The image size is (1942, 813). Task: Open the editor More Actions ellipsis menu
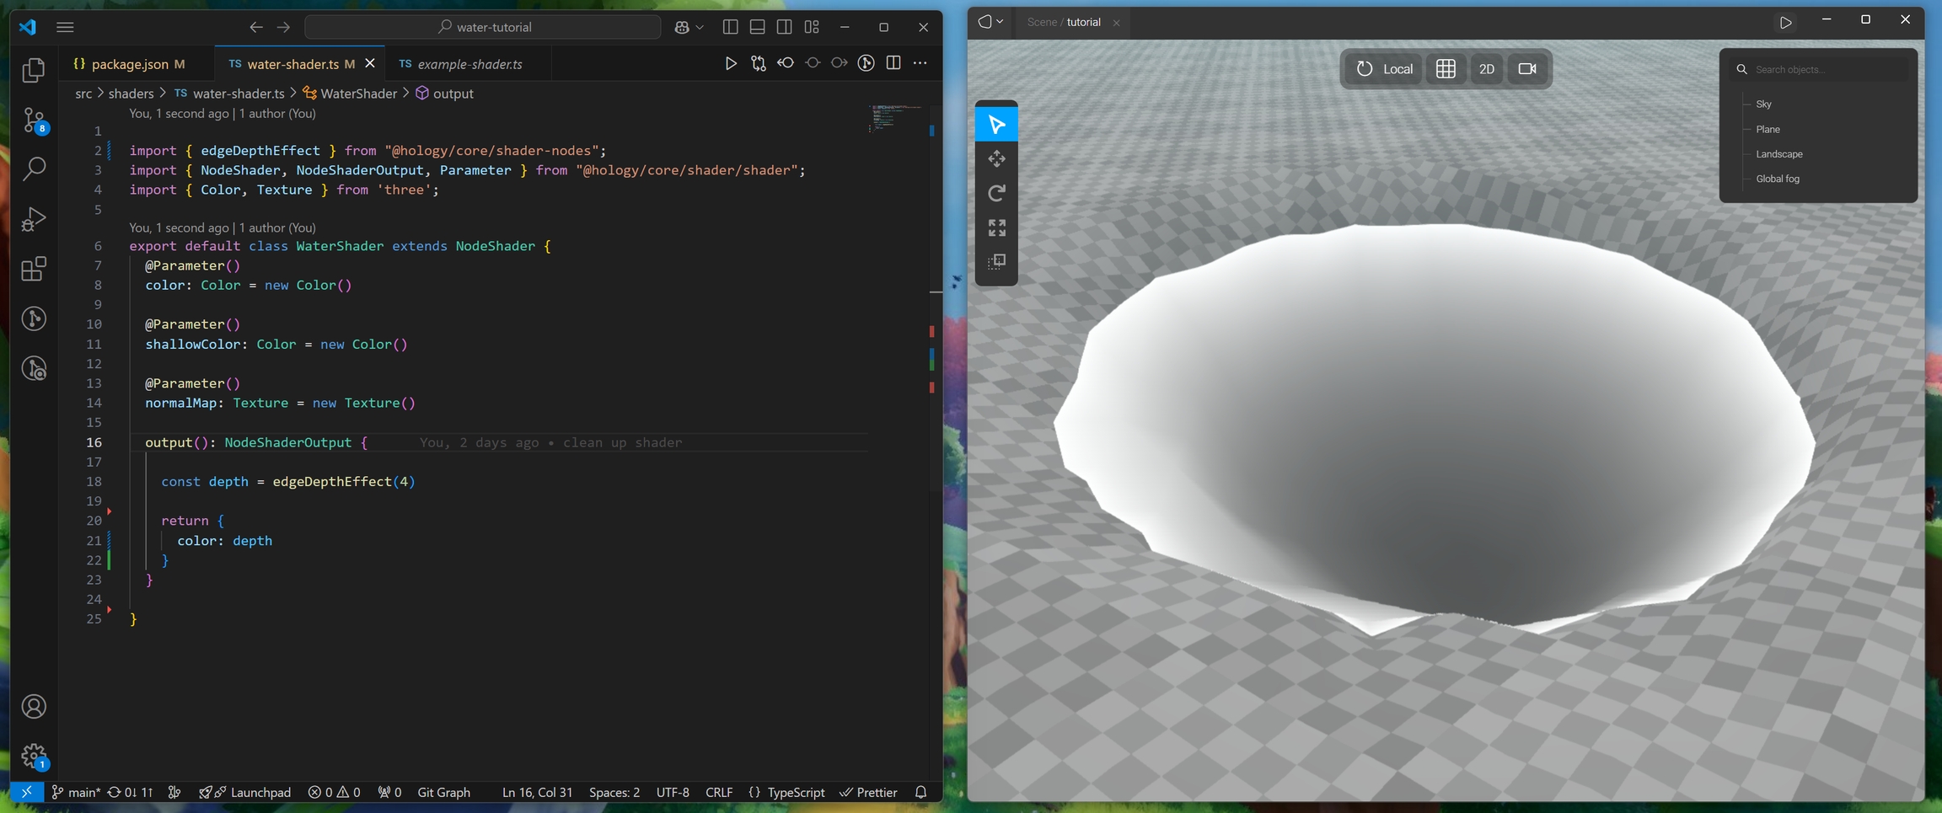point(920,63)
